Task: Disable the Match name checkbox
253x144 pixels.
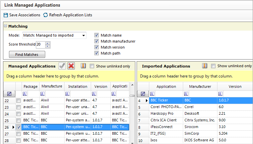Action: [96, 35]
